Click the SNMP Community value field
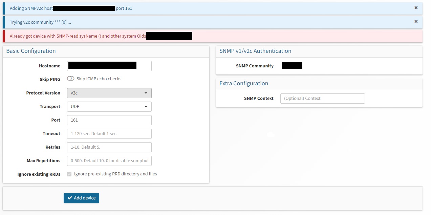 pyautogui.click(x=292, y=66)
